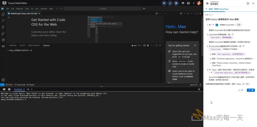Collapse the walkthrough using the back chevron
The width and height of the screenshot is (257, 127).
[9, 17]
